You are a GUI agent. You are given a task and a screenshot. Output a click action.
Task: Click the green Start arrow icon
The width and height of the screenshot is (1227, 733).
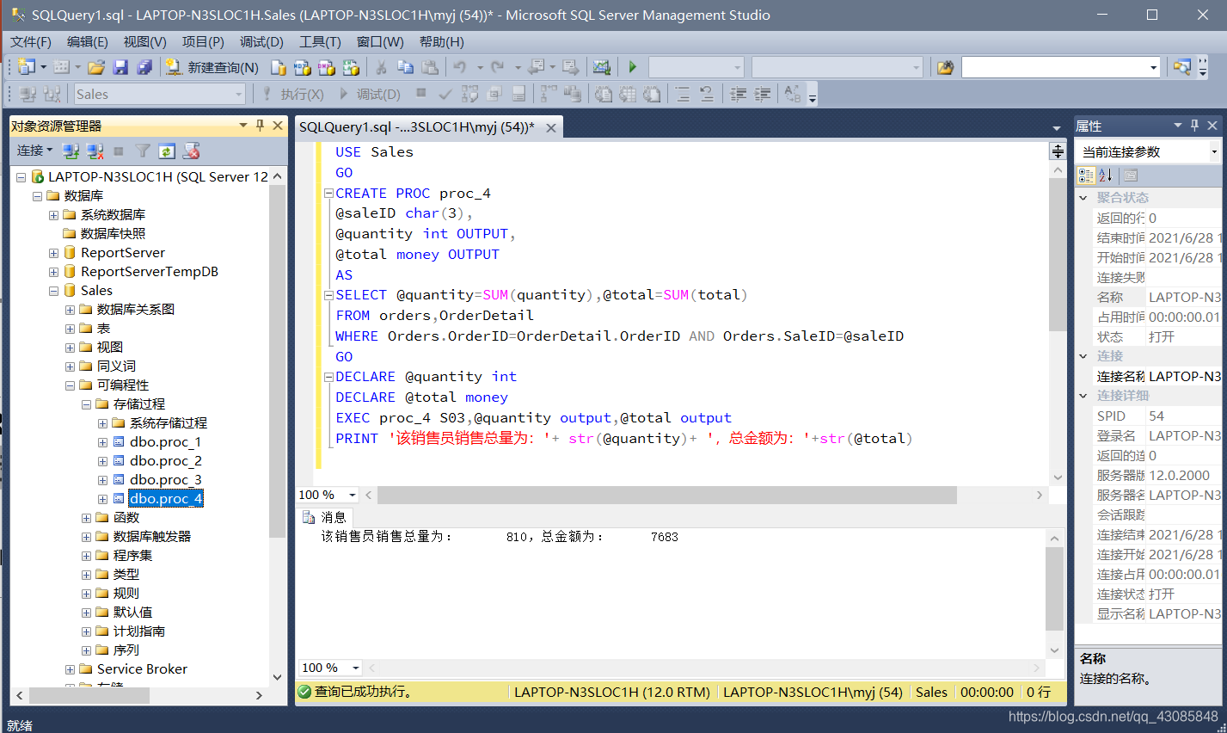pyautogui.click(x=633, y=67)
